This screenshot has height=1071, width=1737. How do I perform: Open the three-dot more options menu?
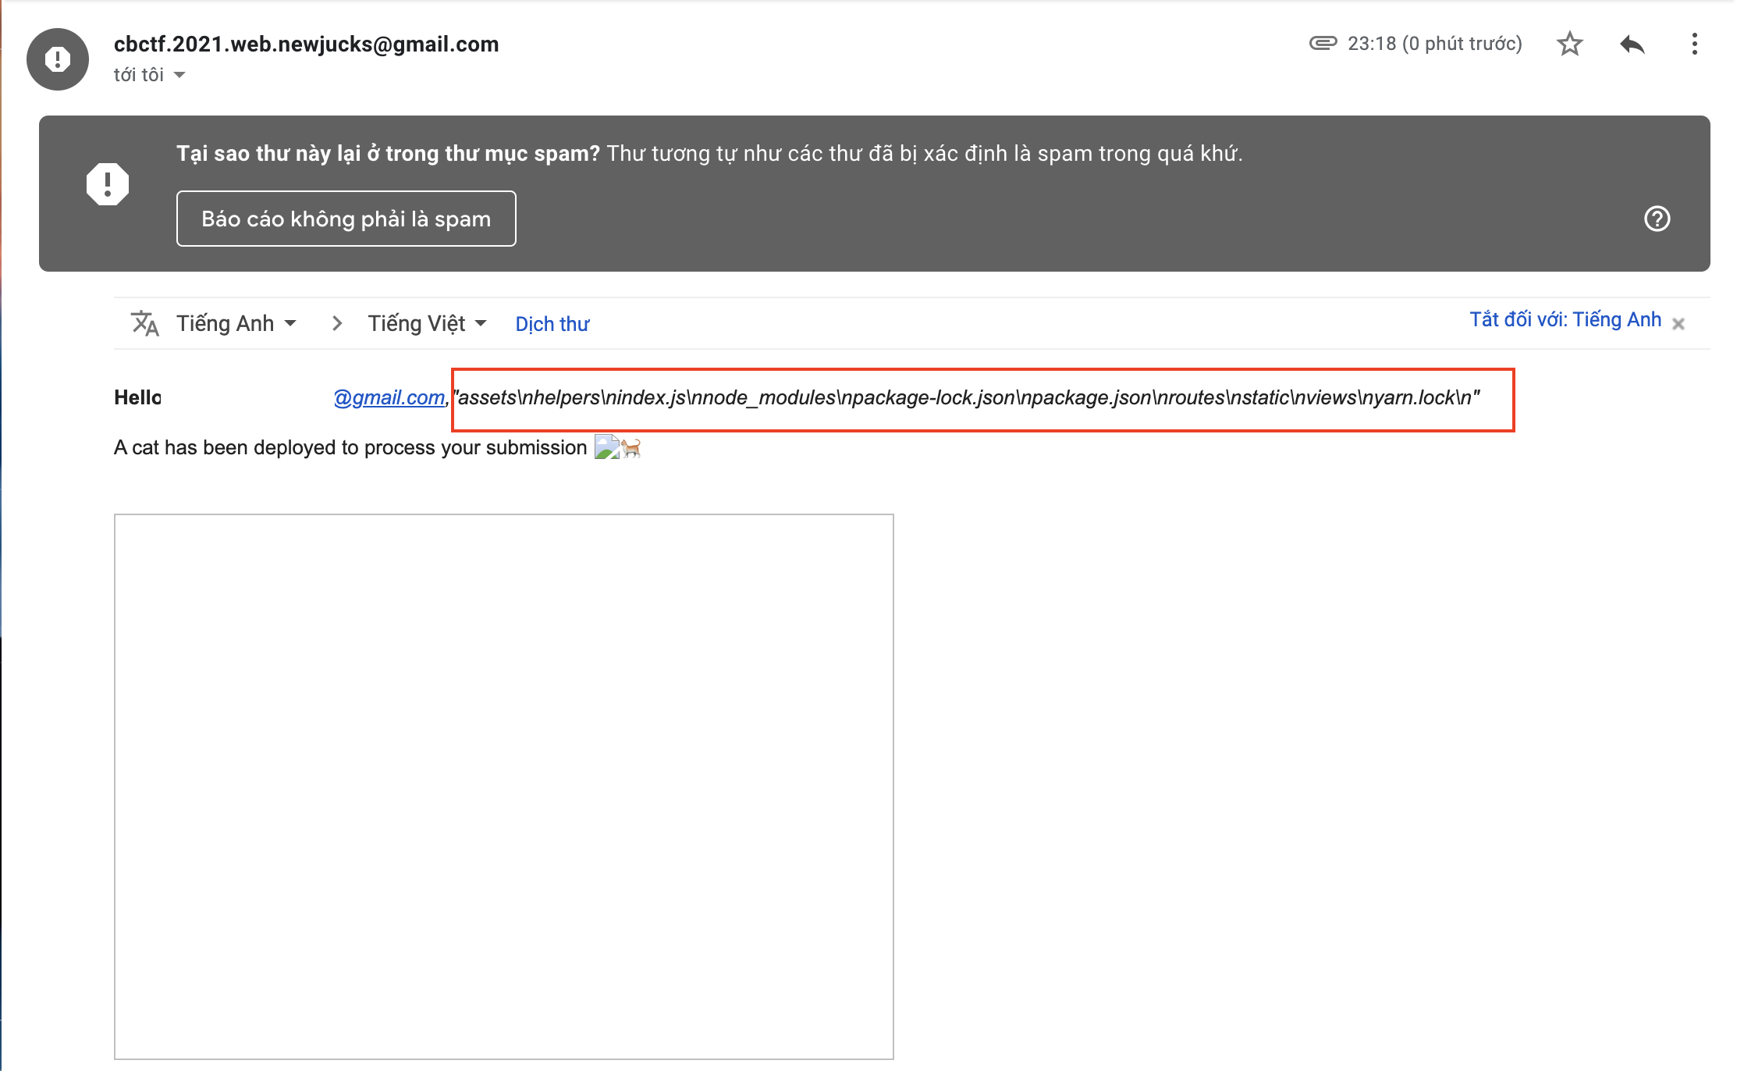(x=1694, y=44)
